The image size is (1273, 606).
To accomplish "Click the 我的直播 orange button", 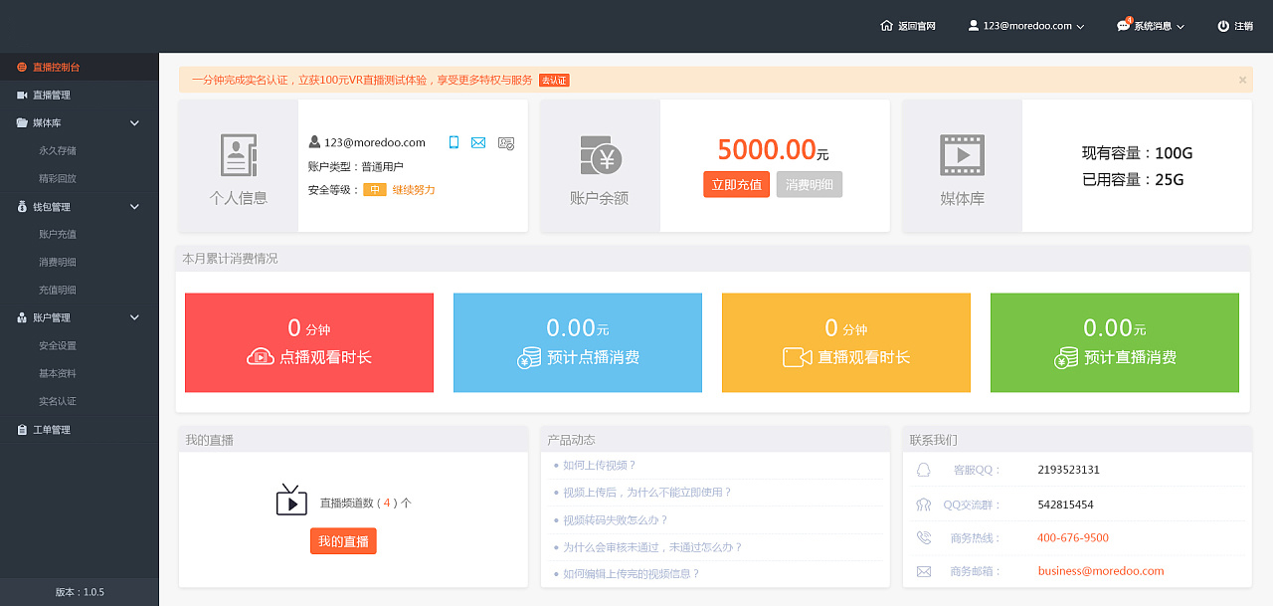I will 343,541.
